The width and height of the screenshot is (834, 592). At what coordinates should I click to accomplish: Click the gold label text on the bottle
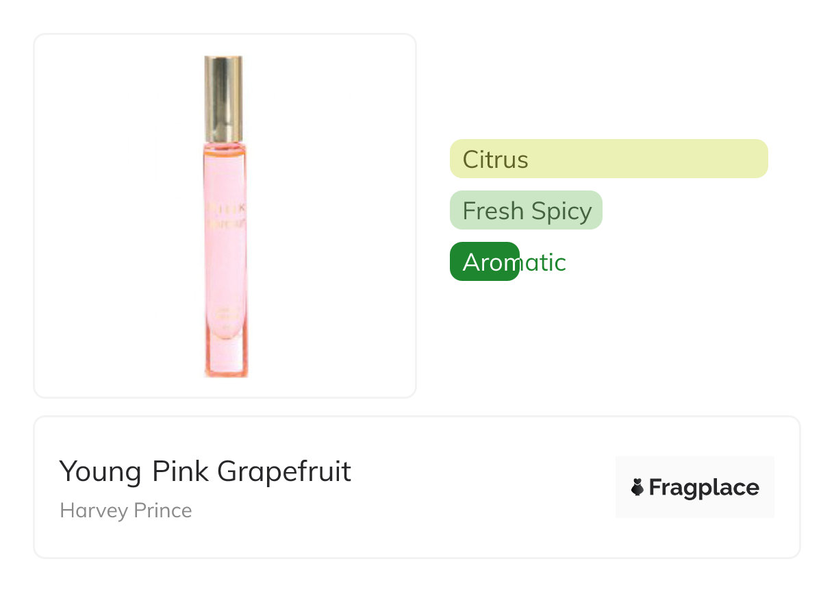(x=226, y=212)
